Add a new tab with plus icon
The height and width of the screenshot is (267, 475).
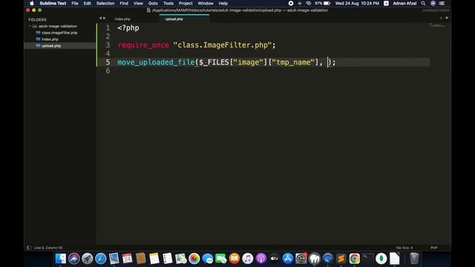tap(441, 18)
